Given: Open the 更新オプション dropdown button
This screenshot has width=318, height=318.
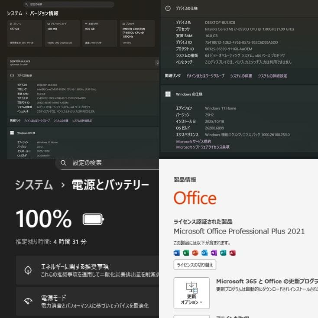Looking at the screenshot, I should (x=191, y=293).
